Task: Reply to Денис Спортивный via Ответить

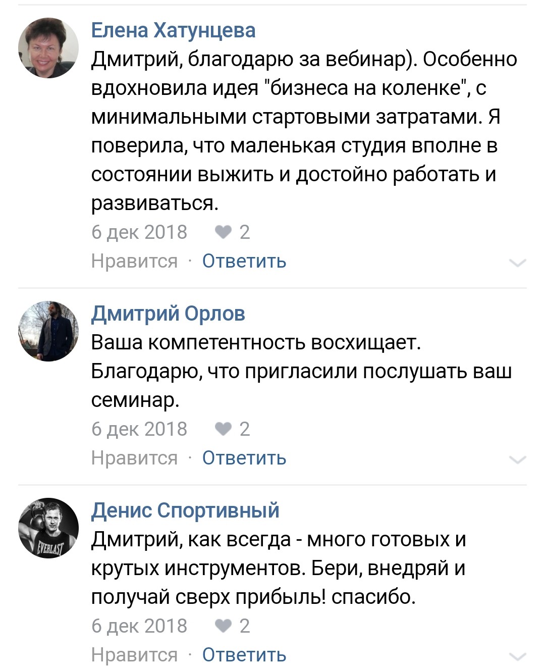Action: tap(244, 655)
